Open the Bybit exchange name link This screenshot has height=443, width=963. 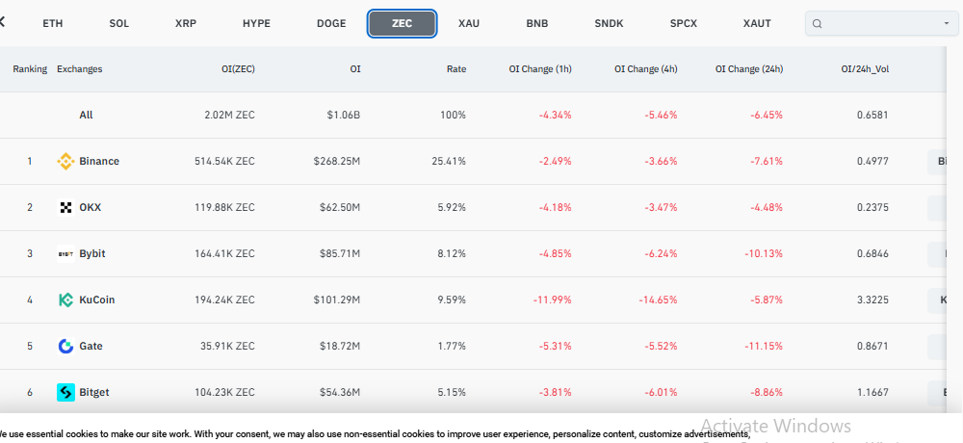pyautogui.click(x=92, y=253)
